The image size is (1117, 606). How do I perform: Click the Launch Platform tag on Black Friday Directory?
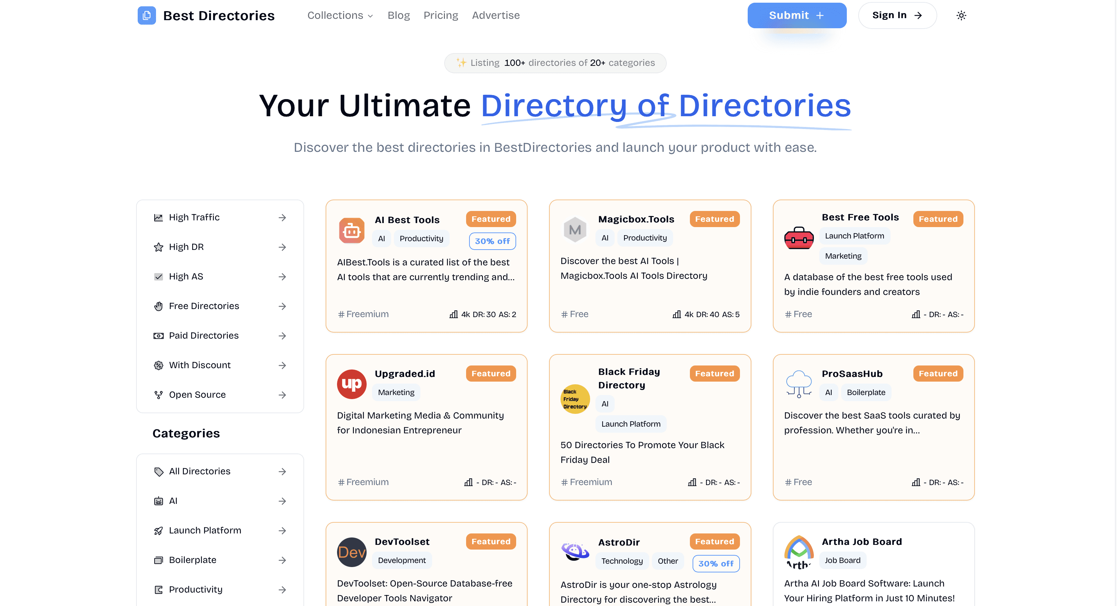630,424
